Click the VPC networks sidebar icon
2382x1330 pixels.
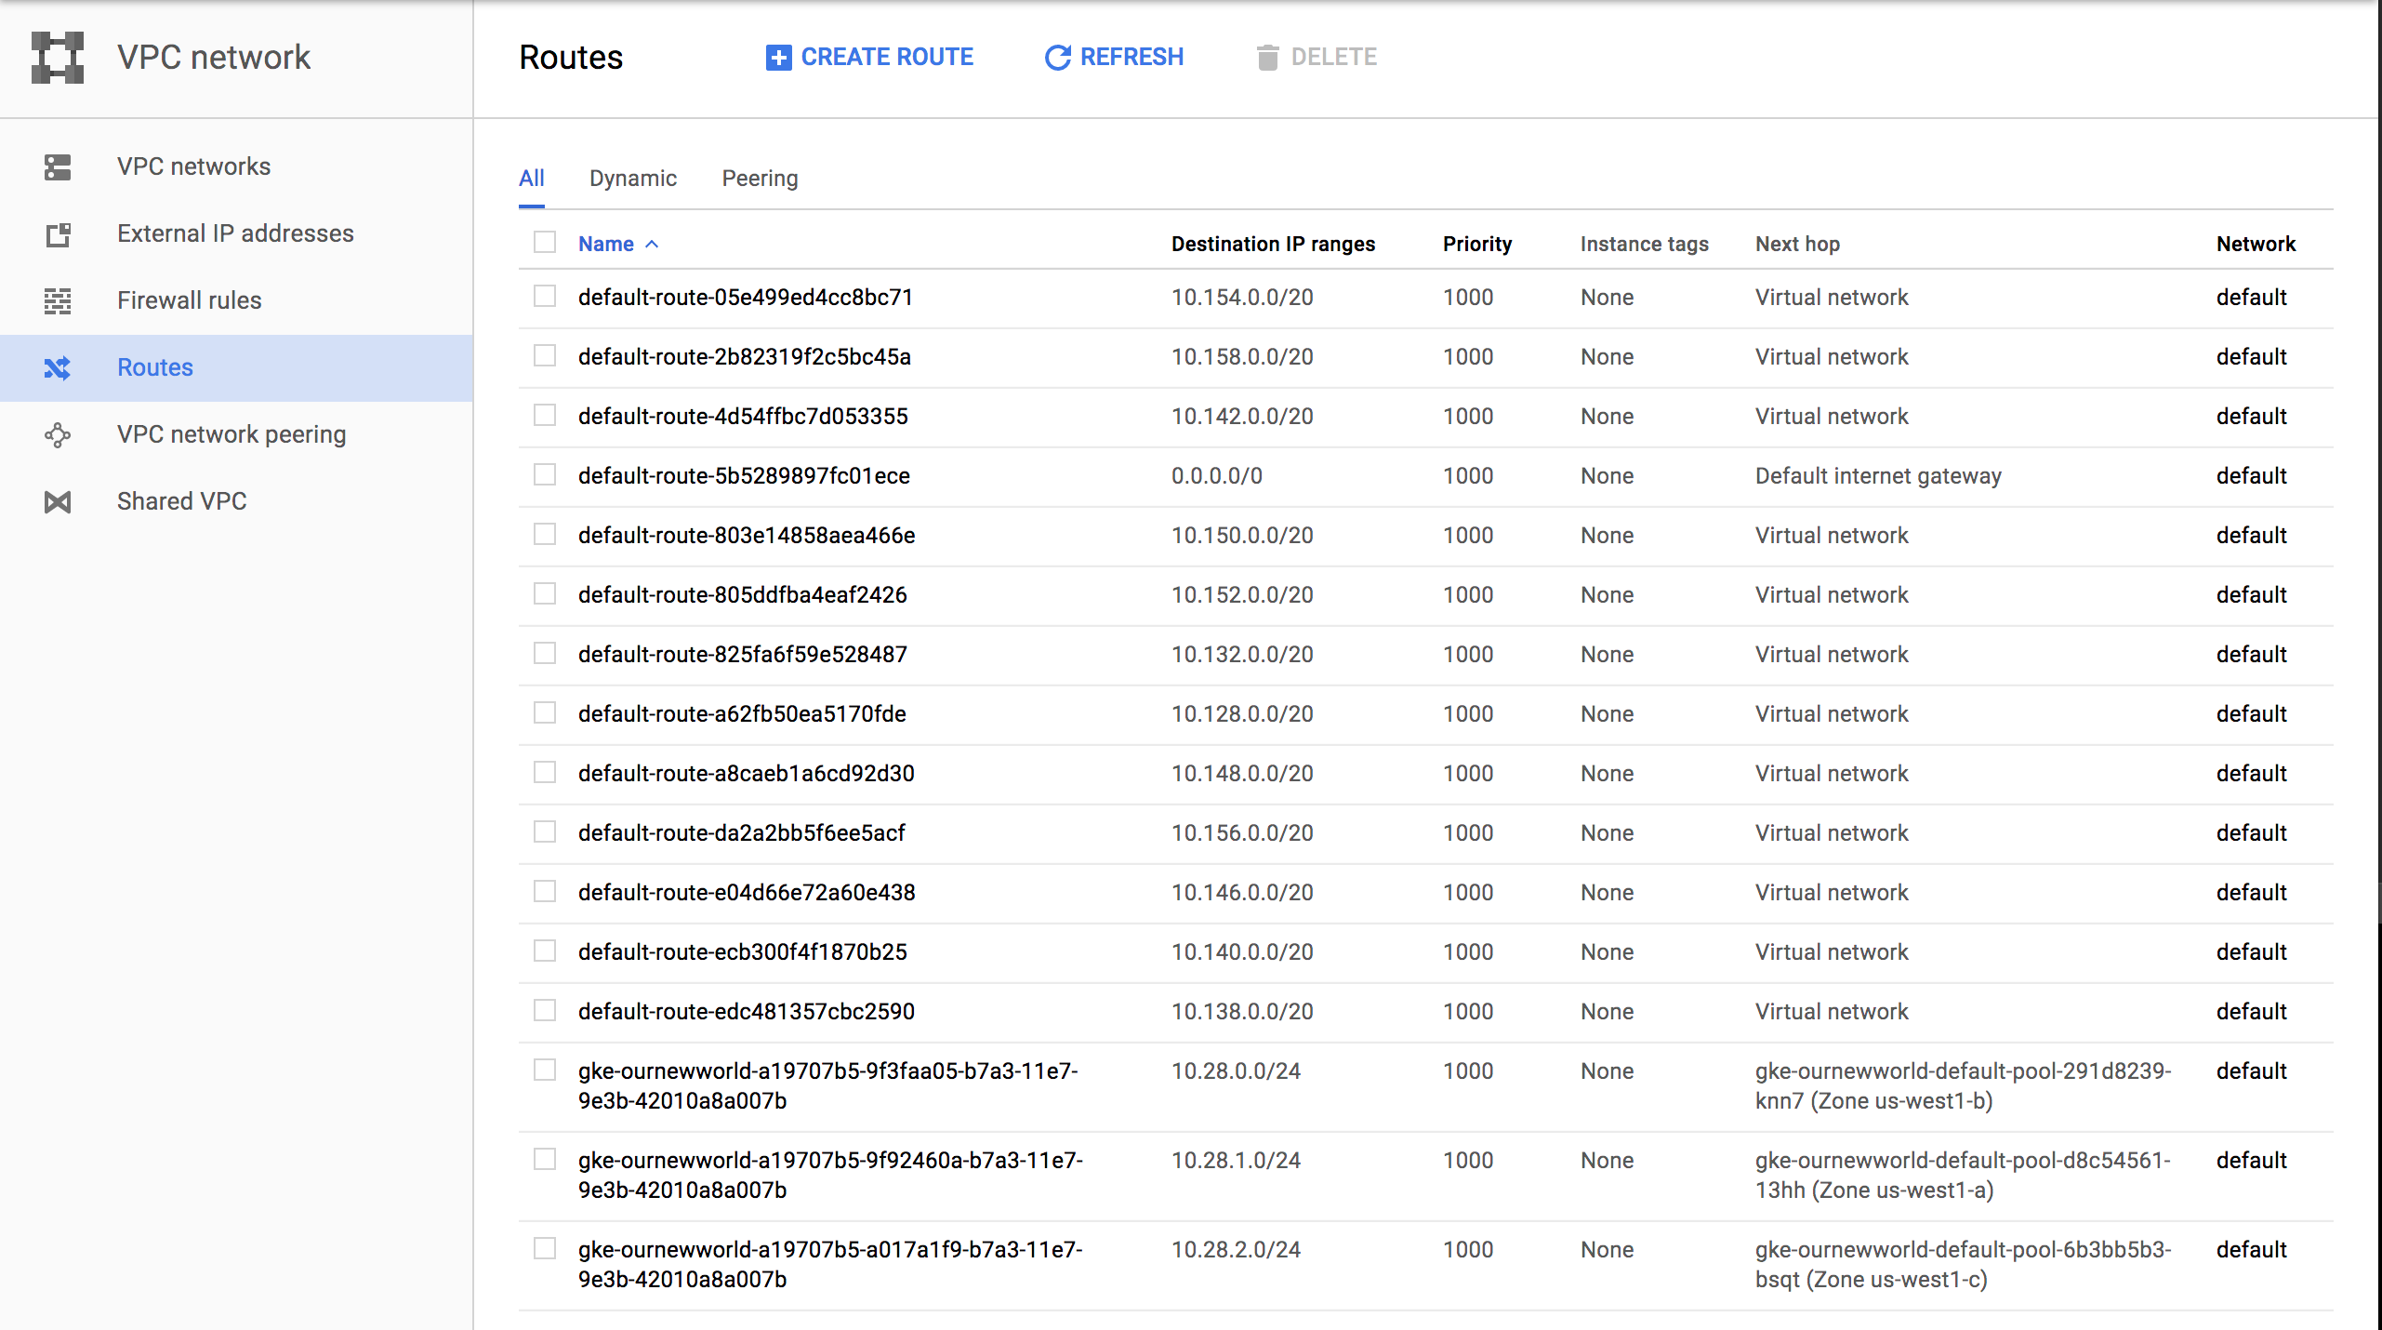pyautogui.click(x=58, y=167)
